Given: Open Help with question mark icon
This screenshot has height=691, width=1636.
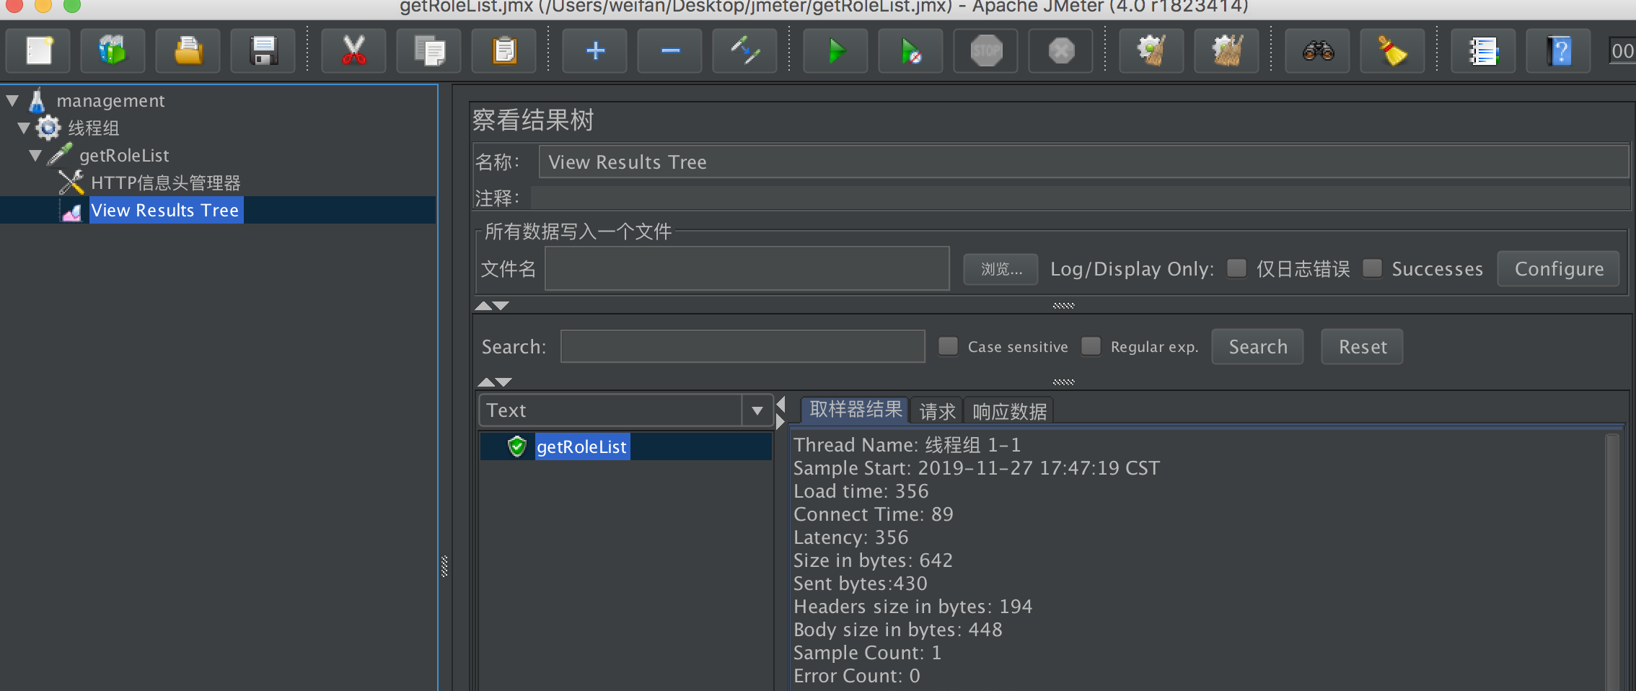Looking at the screenshot, I should click(x=1558, y=51).
